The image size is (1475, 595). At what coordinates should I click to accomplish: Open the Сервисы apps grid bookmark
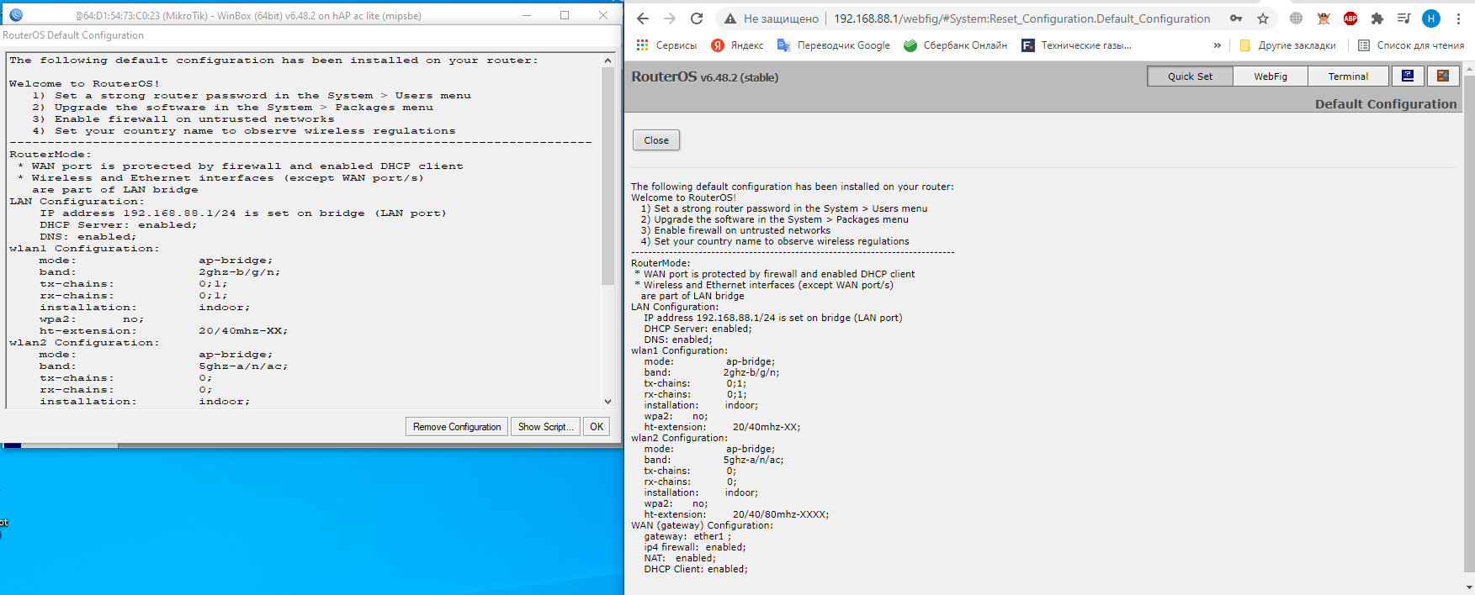coord(666,45)
